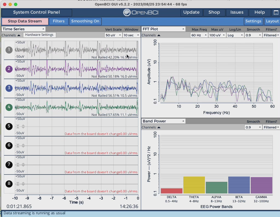Viewport: 280px width, 217px height.
Task: Toggle channel 6 black circle button
Action: [x=9, y=145]
